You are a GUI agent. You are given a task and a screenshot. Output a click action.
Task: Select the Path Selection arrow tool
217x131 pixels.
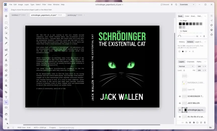[6, 102]
